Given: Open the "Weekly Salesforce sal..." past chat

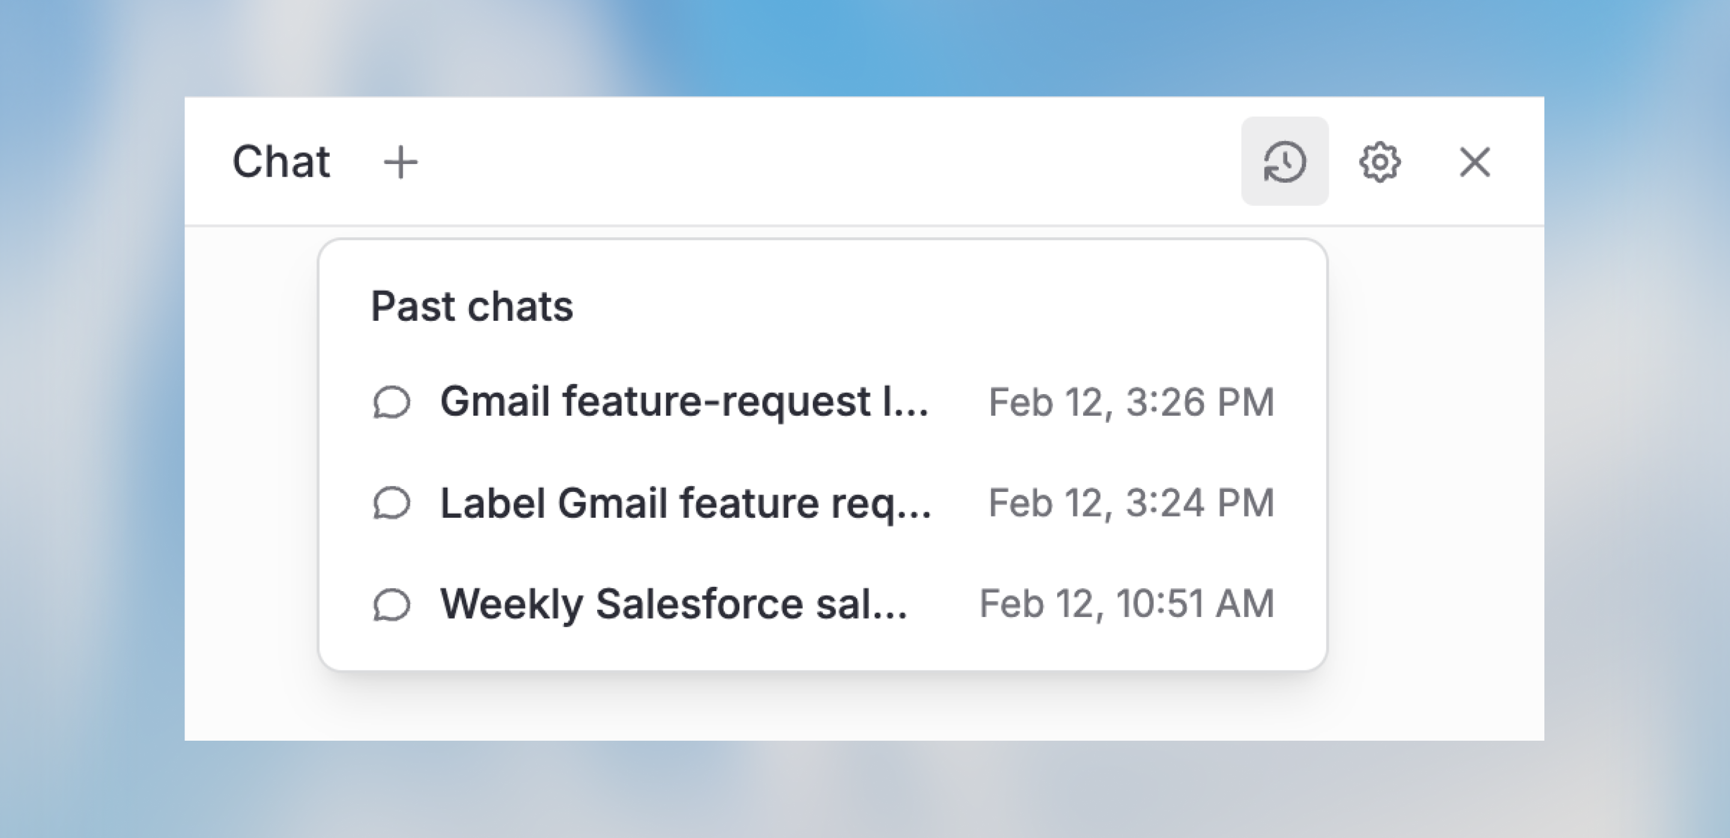Looking at the screenshot, I should coord(673,604).
